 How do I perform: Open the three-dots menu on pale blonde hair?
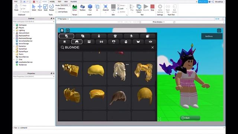(127, 64)
